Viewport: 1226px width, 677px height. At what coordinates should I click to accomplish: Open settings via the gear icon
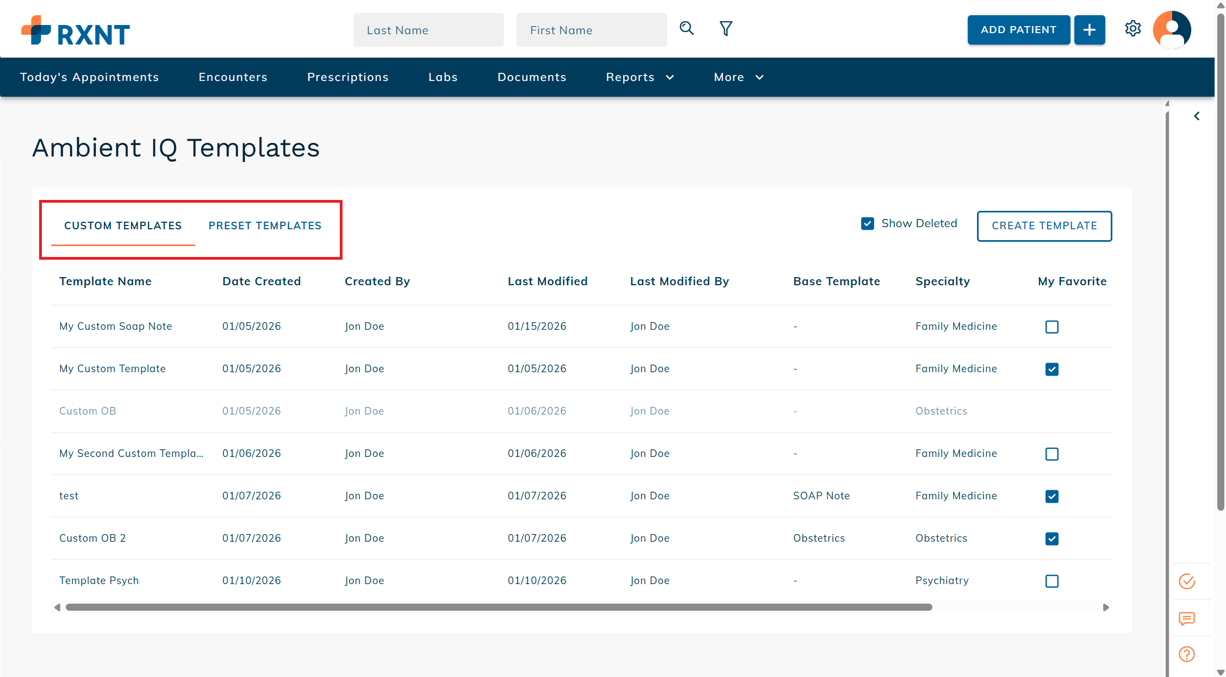pyautogui.click(x=1132, y=28)
